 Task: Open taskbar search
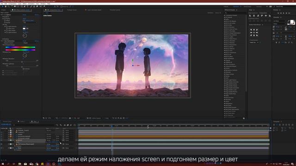click(8, 164)
